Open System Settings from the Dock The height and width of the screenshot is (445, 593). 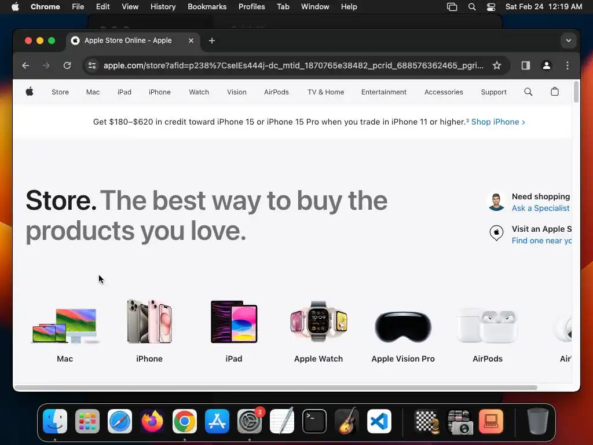(x=250, y=421)
